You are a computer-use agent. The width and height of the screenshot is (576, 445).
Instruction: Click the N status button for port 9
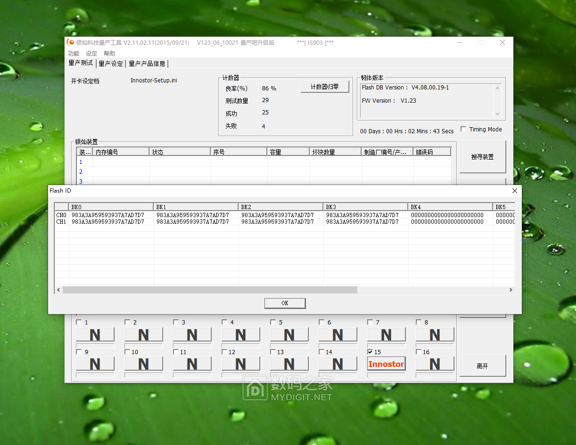tap(95, 364)
